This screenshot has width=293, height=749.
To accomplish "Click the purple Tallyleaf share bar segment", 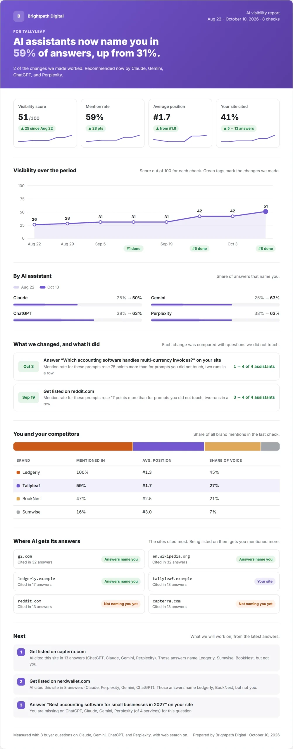I will [x=168, y=446].
